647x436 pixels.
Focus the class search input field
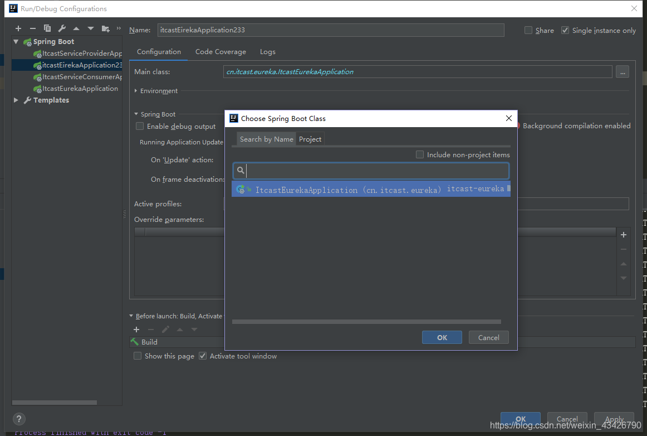tap(371, 171)
